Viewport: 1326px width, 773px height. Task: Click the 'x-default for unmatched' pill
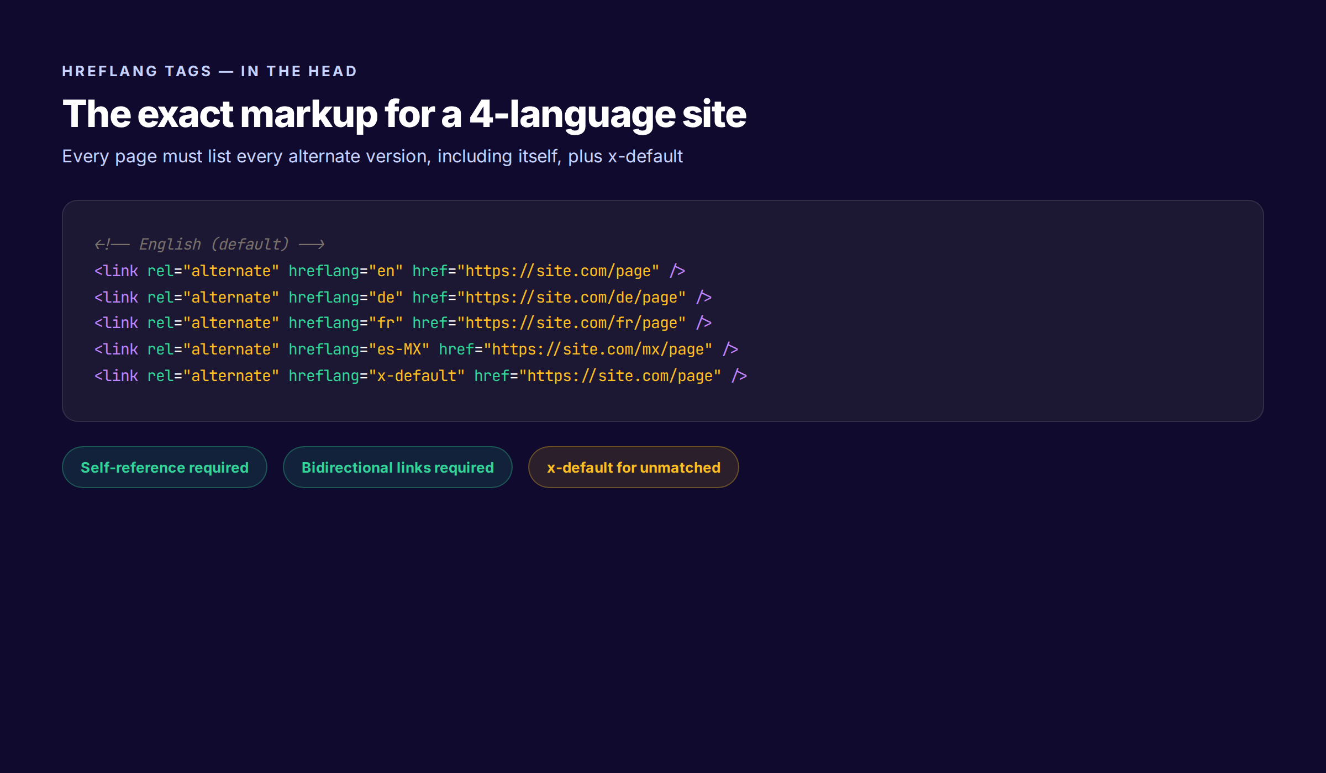[634, 467]
